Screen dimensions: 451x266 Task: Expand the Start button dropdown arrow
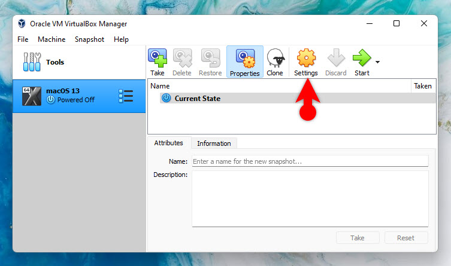point(378,62)
